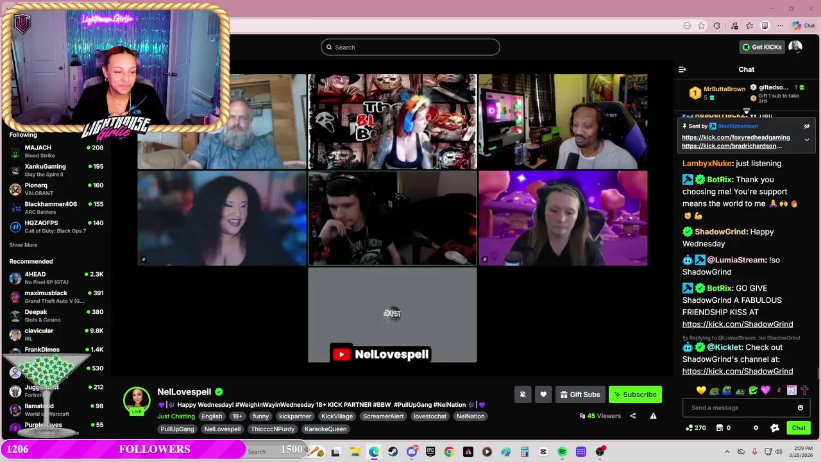Open Spotify from the taskbar
821x462 pixels.
[562, 452]
